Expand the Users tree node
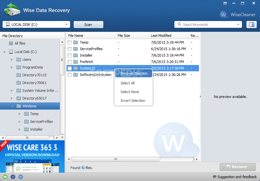The width and height of the screenshot is (260, 181). [12, 59]
